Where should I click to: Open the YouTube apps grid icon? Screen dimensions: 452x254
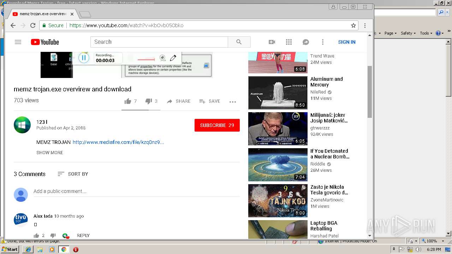tap(289, 42)
